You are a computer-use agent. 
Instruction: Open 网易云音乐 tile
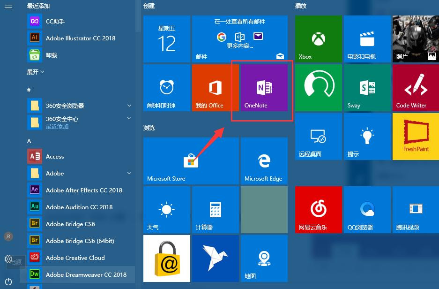click(x=318, y=210)
